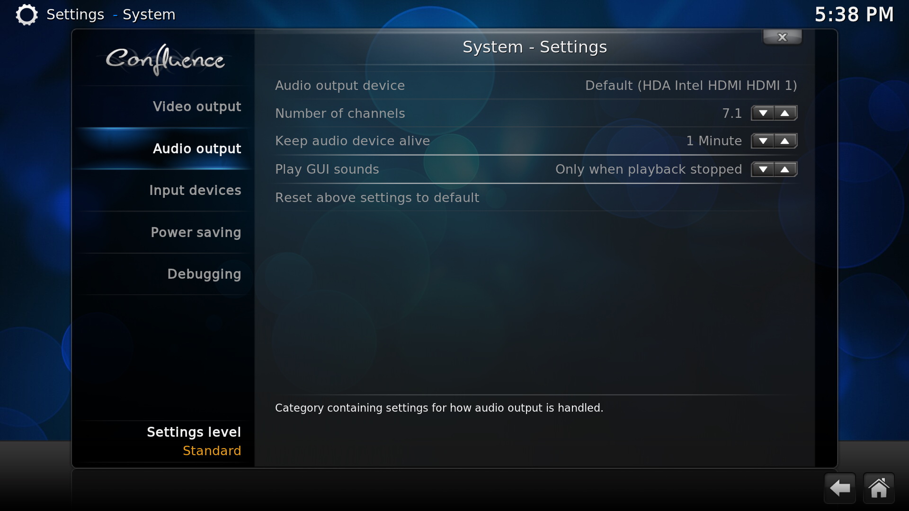Select previous Play GUI sounds option
Viewport: 909px width, 511px height.
coord(763,169)
